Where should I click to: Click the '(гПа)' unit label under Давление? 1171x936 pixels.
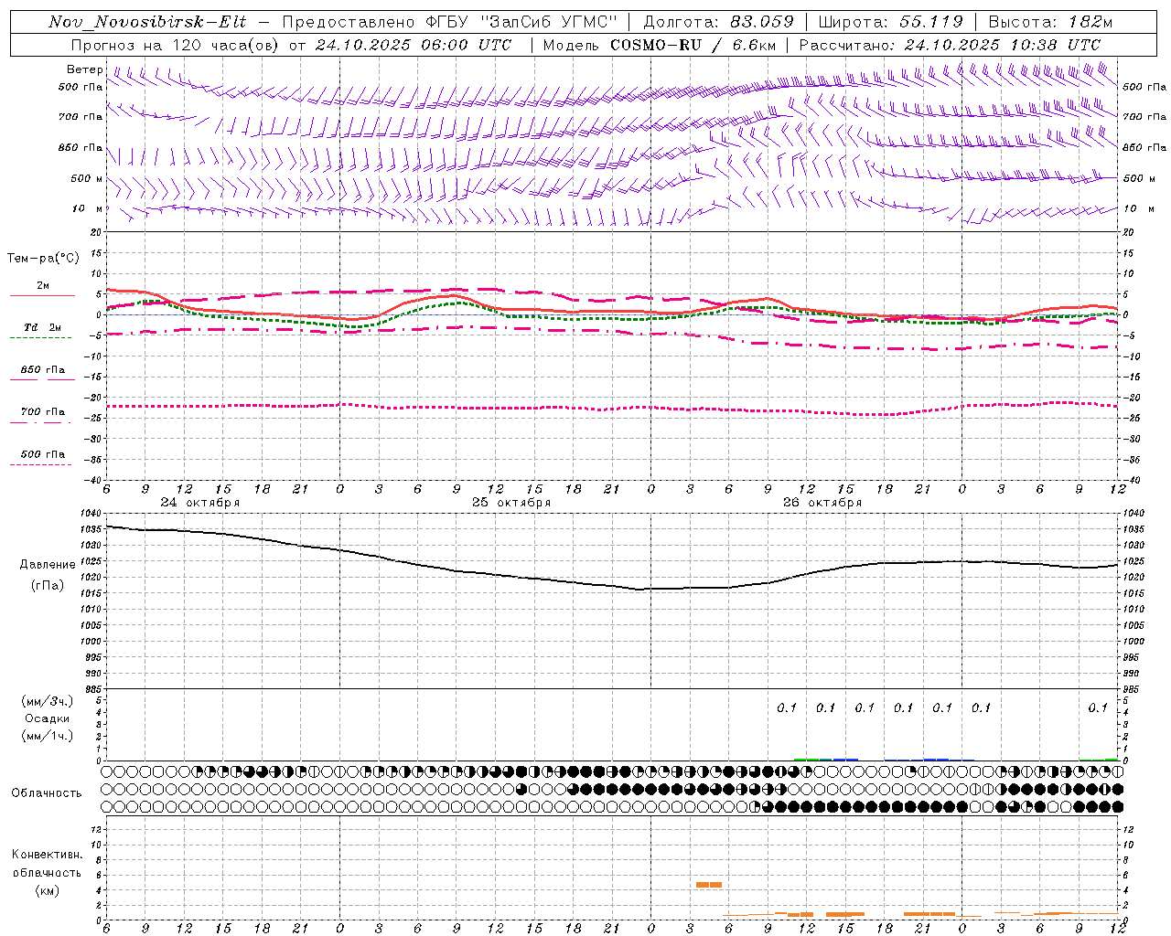click(x=48, y=585)
